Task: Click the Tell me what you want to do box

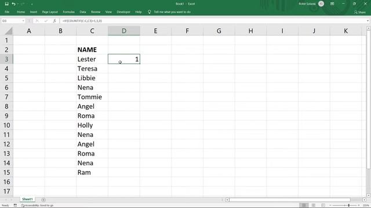Action: pos(172,12)
